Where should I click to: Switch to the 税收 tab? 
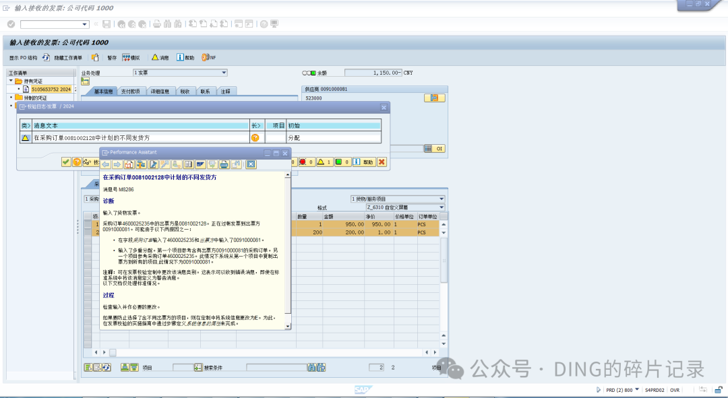[x=185, y=92]
